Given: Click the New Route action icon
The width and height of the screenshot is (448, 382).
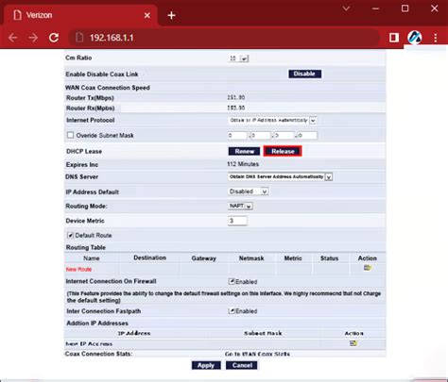Looking at the screenshot, I should point(368,268).
